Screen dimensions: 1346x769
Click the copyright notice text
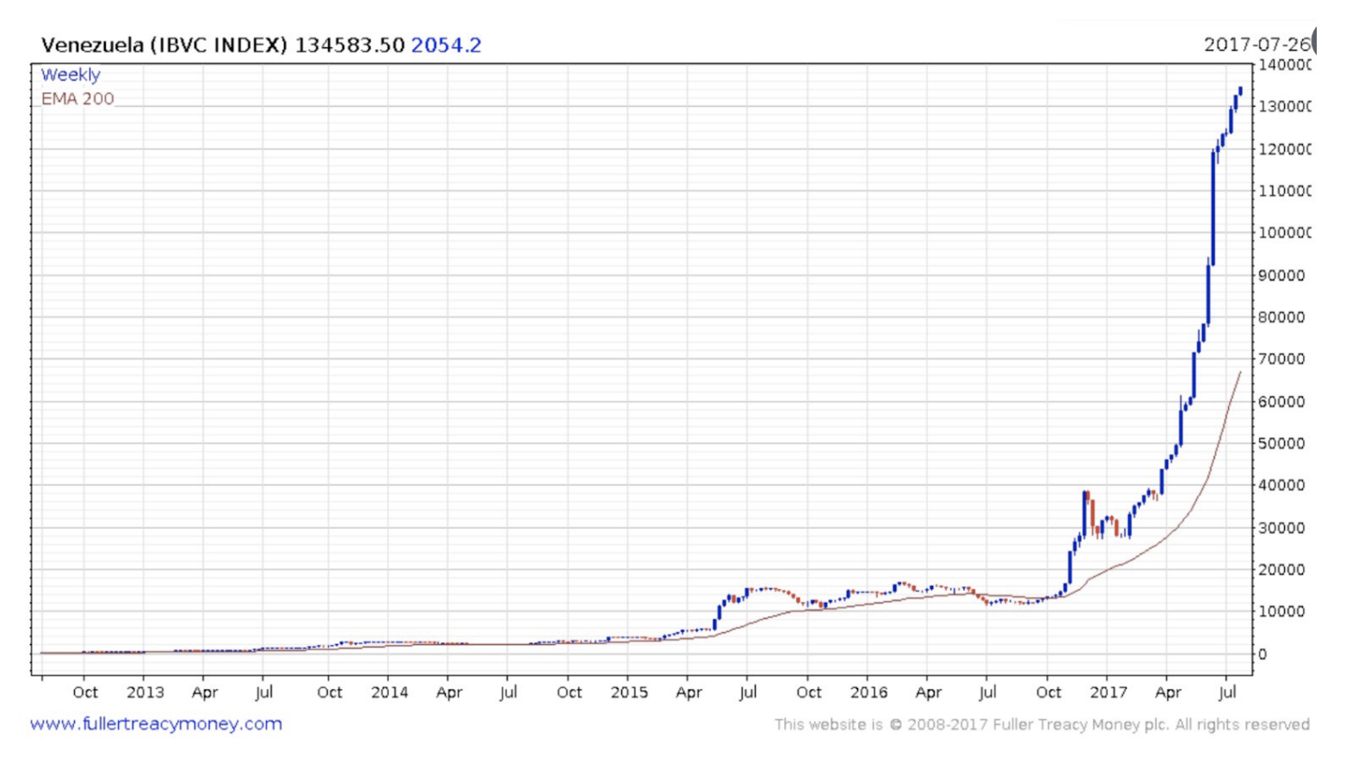(1041, 724)
